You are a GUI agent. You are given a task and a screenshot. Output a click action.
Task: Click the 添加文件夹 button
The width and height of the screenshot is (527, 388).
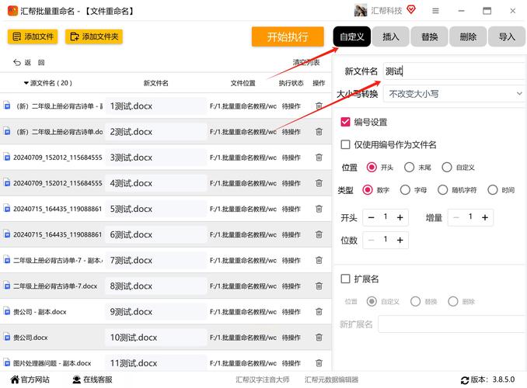tap(94, 36)
